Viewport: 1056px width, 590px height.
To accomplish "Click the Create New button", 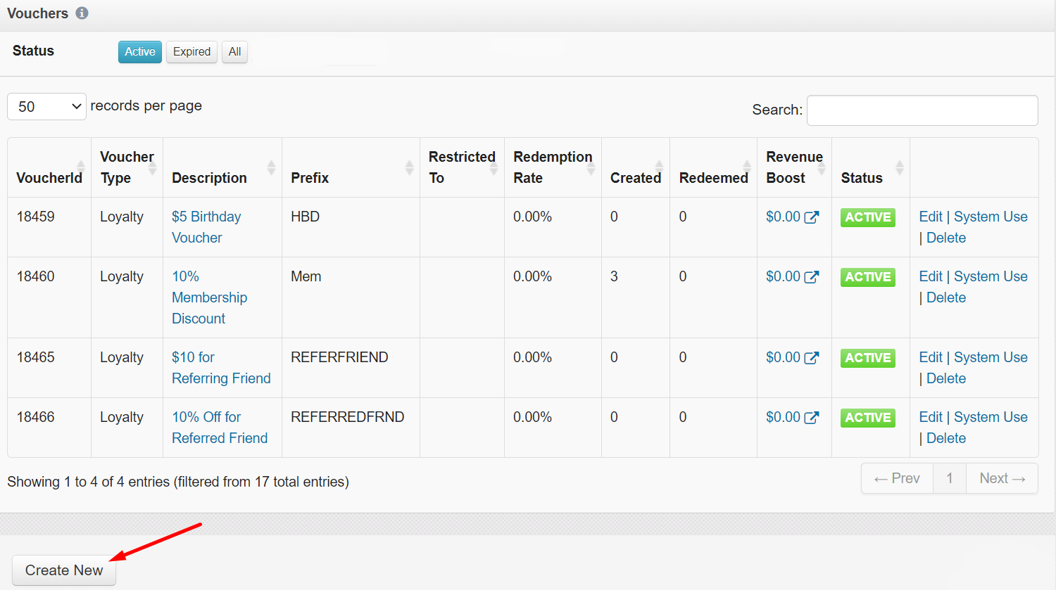I will pyautogui.click(x=64, y=570).
